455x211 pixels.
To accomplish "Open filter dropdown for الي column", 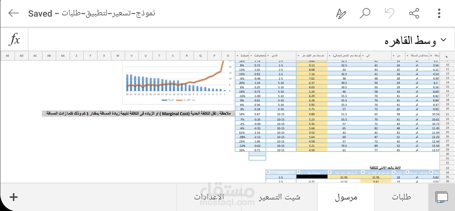I will click(x=363, y=55).
